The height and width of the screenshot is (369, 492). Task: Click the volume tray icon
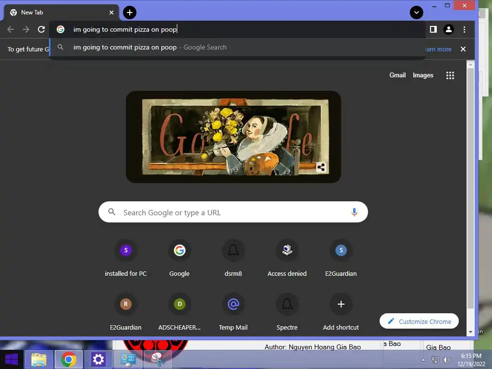point(447,360)
